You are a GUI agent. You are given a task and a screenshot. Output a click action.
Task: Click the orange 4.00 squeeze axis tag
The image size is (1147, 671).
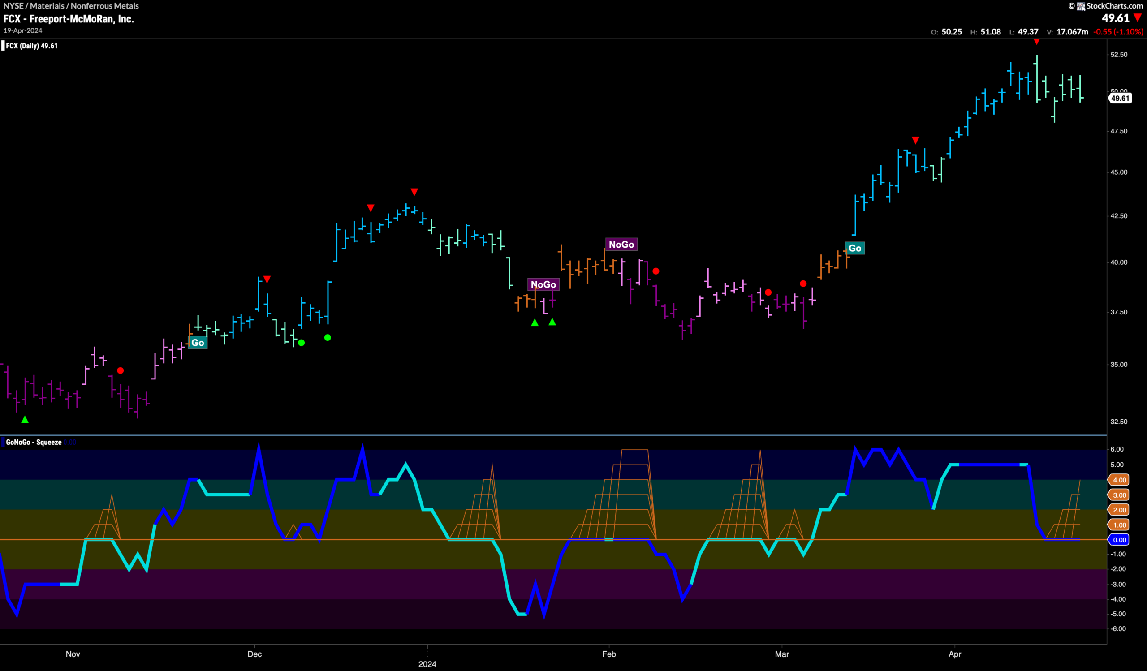coord(1119,480)
